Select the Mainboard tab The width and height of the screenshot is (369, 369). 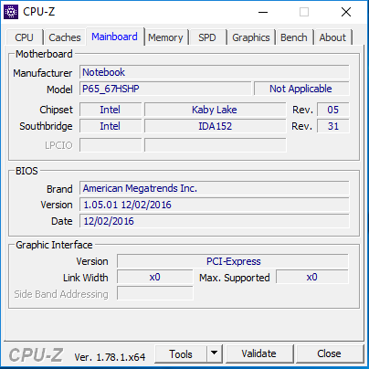click(x=114, y=37)
